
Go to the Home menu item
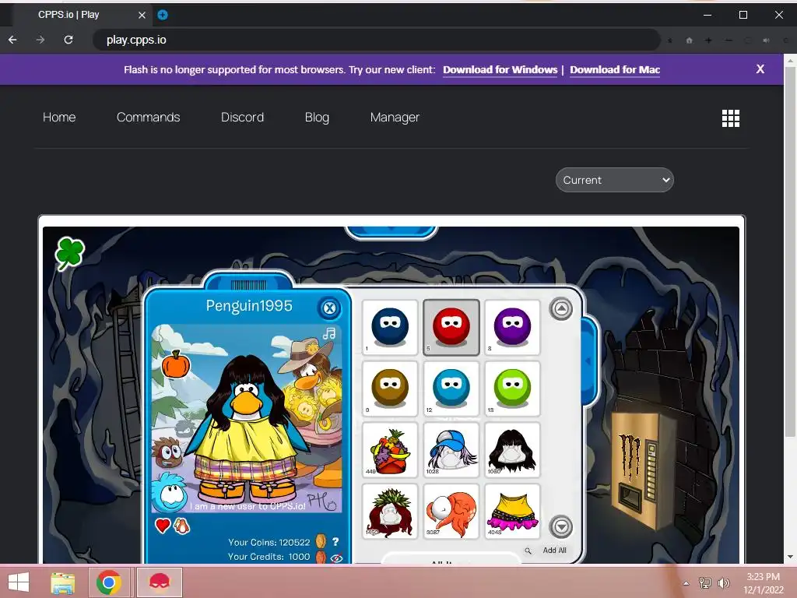tap(59, 117)
